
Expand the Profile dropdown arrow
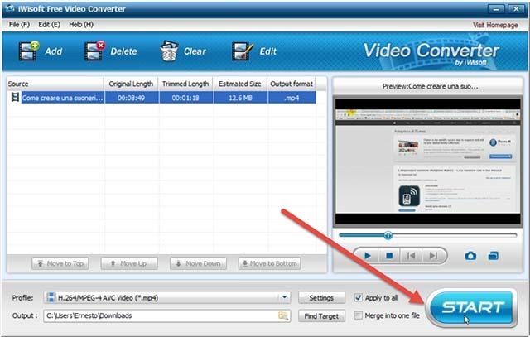click(285, 297)
